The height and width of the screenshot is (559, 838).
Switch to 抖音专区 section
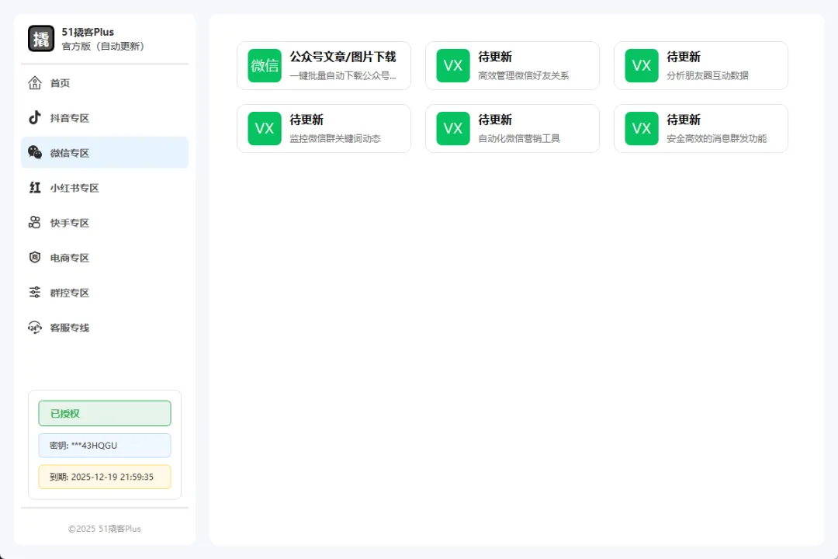point(105,118)
